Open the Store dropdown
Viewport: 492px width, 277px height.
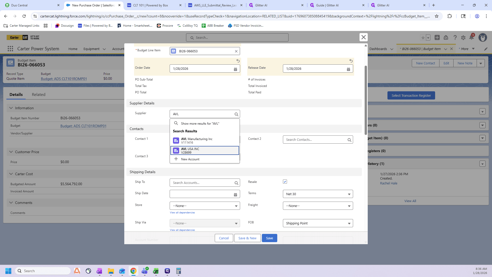point(205,206)
